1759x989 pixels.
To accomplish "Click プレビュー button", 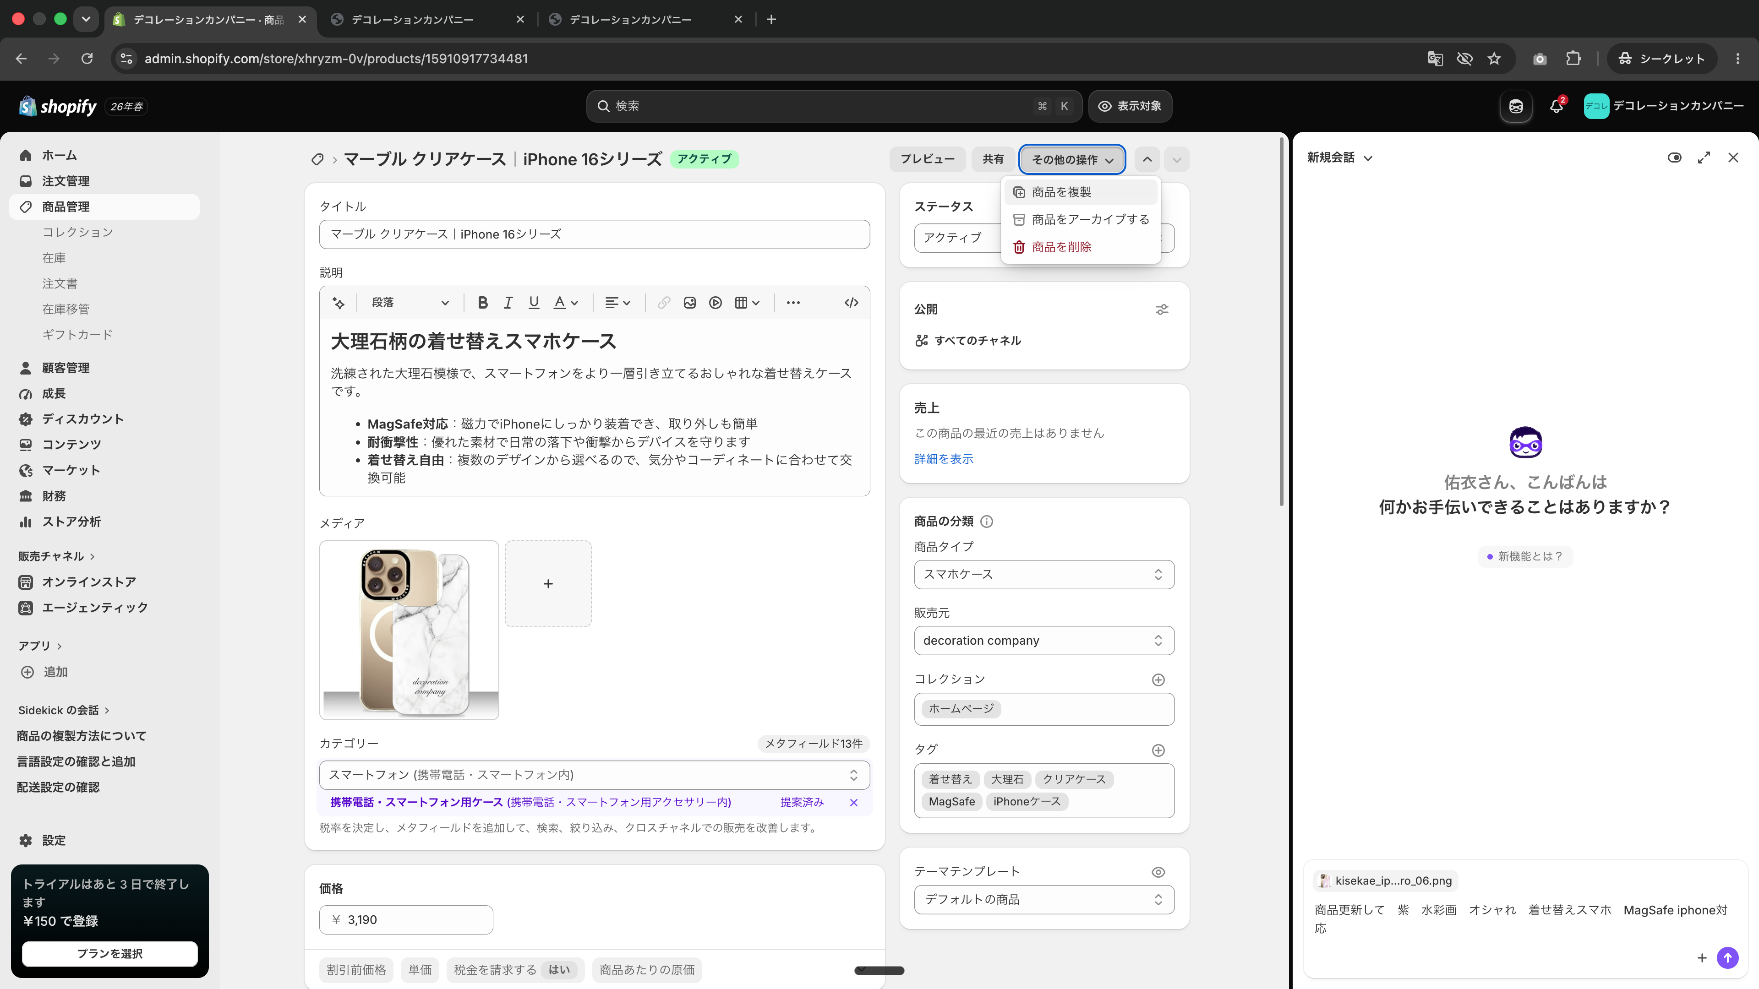I will (927, 159).
